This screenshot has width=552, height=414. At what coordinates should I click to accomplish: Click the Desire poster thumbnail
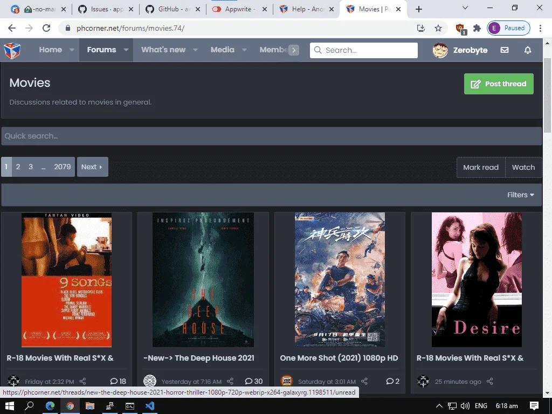pos(477,280)
